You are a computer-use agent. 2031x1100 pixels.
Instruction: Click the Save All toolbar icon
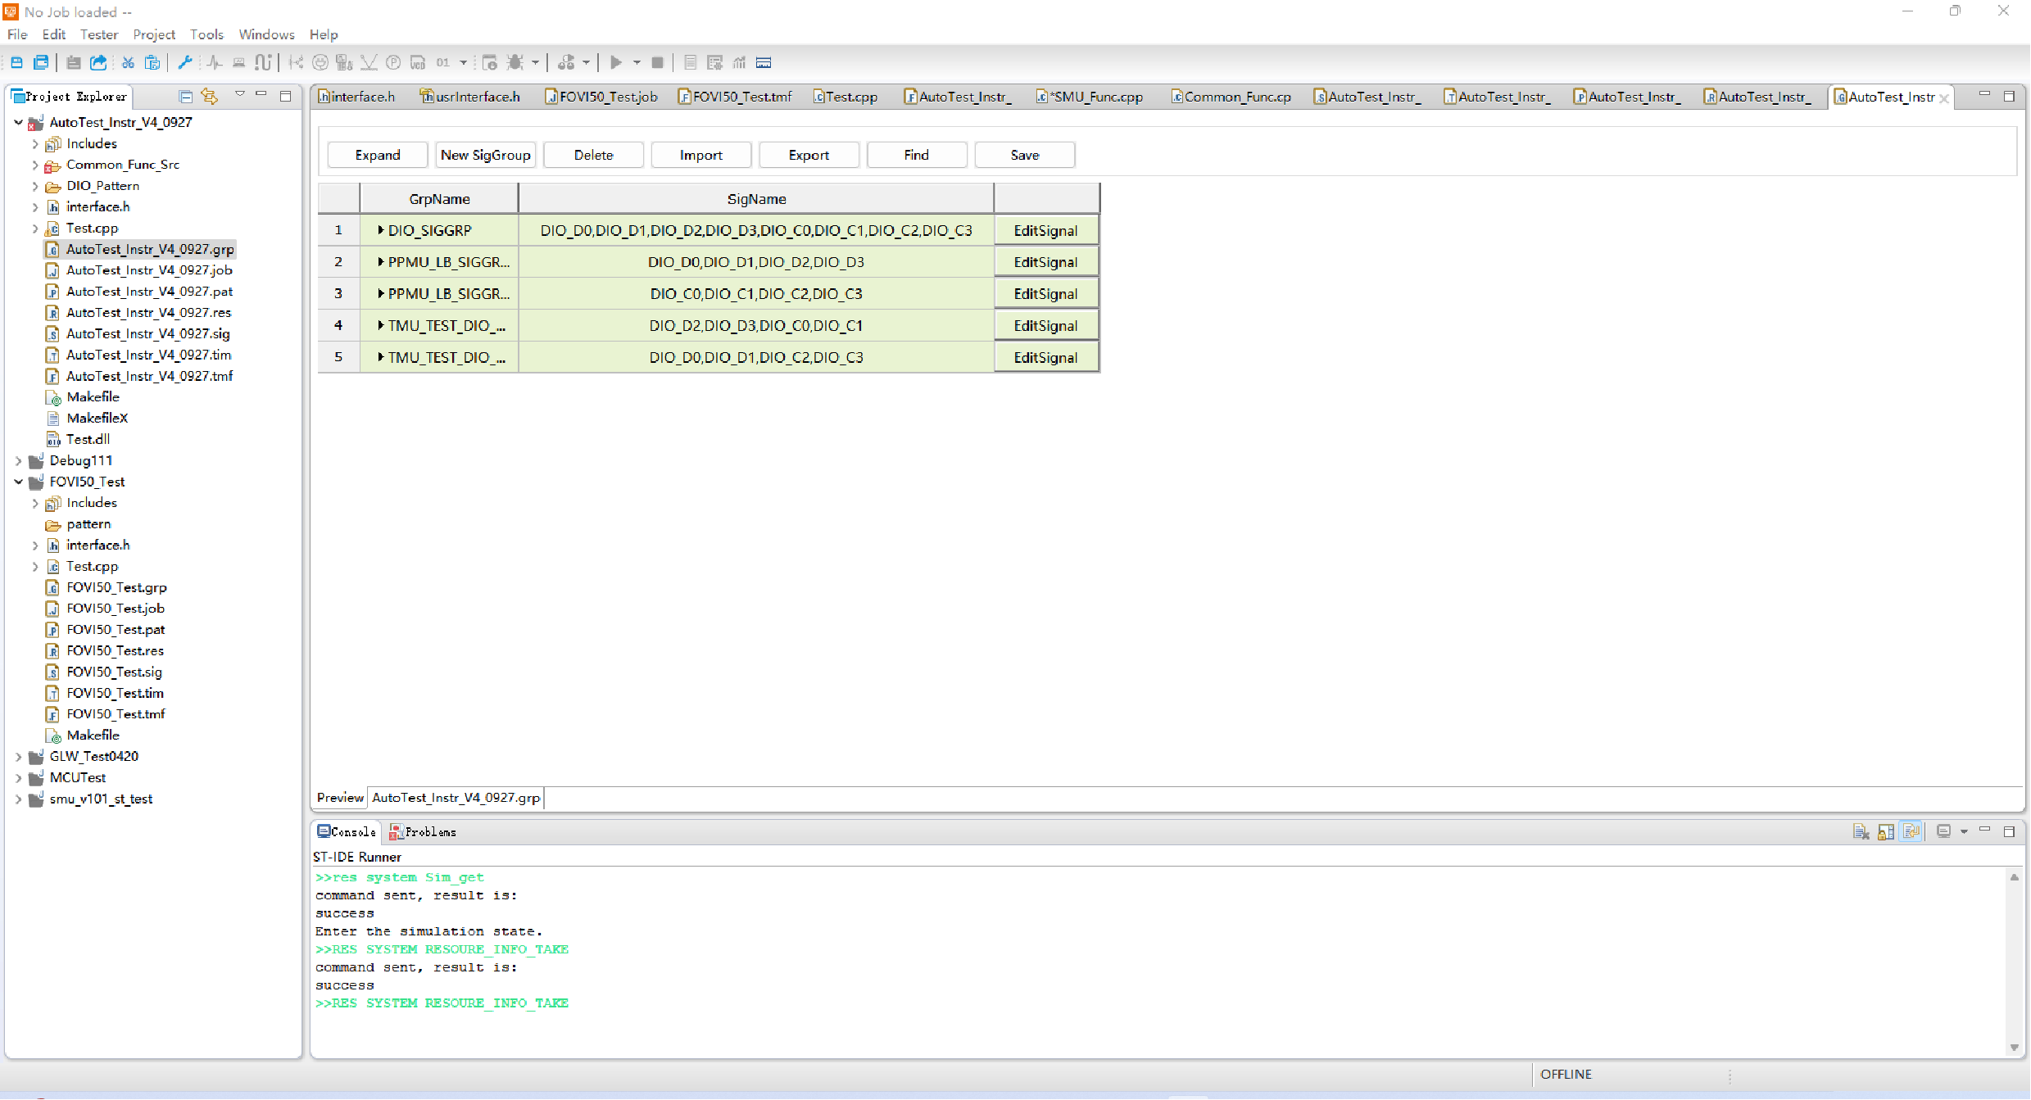tap(41, 62)
